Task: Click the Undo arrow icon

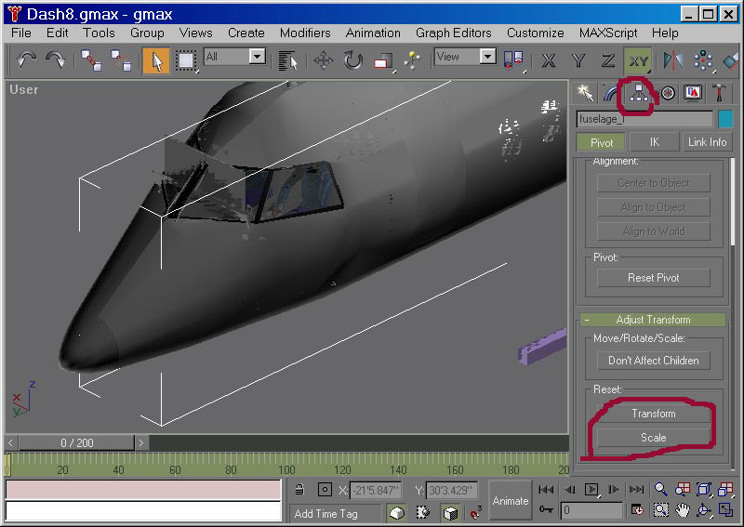Action: 27,60
